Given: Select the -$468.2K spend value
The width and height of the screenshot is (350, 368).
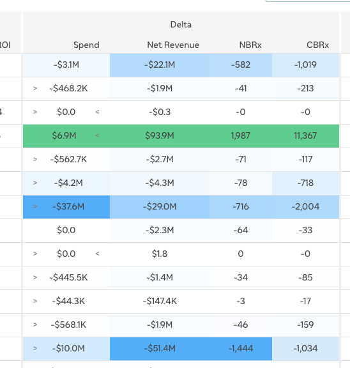Looking at the screenshot, I should tap(68, 88).
